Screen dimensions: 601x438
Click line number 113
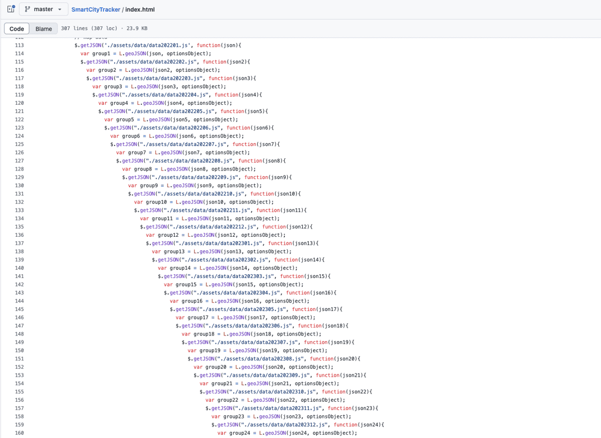click(19, 45)
